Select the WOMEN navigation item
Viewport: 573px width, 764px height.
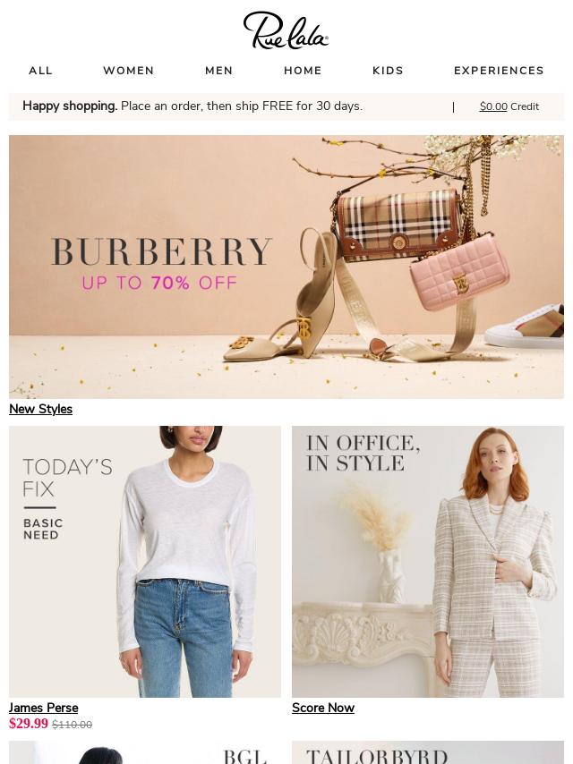(129, 71)
